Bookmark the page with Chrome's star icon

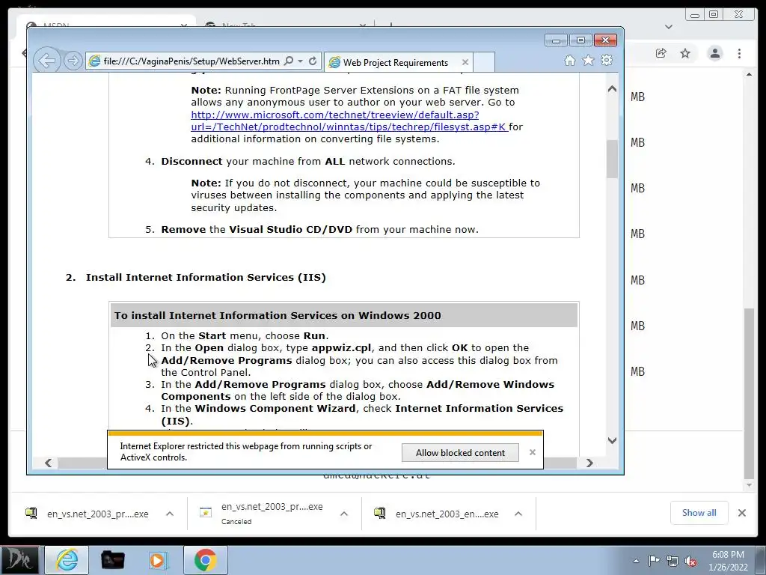point(685,53)
